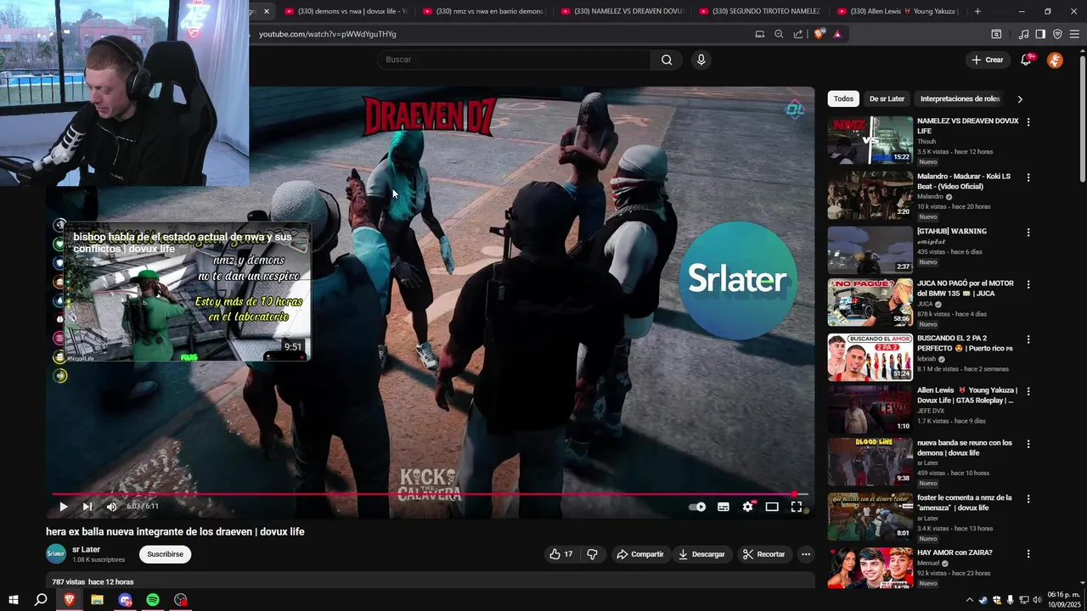Click the browser zoom magnifier icon
Viewport: 1087px width, 611px height.
779,34
